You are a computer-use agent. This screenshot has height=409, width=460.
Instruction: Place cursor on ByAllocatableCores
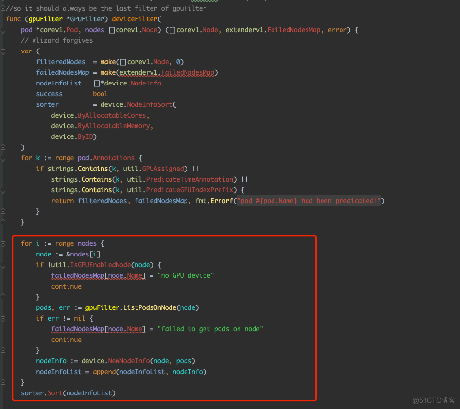pos(113,116)
